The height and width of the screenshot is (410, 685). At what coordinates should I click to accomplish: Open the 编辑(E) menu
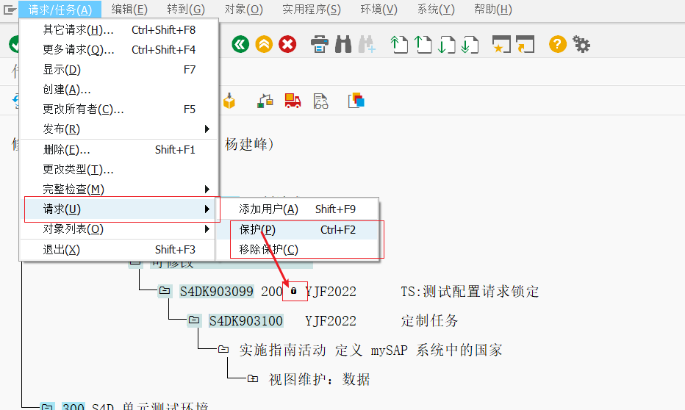(x=129, y=9)
